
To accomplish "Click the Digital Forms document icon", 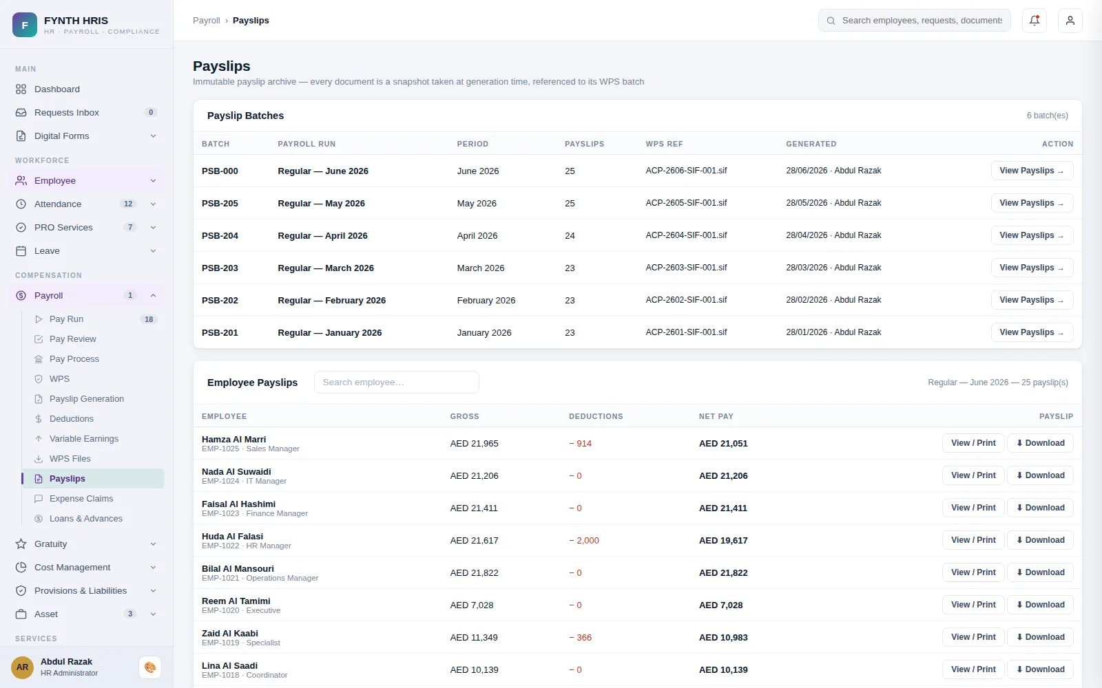I will (21, 136).
